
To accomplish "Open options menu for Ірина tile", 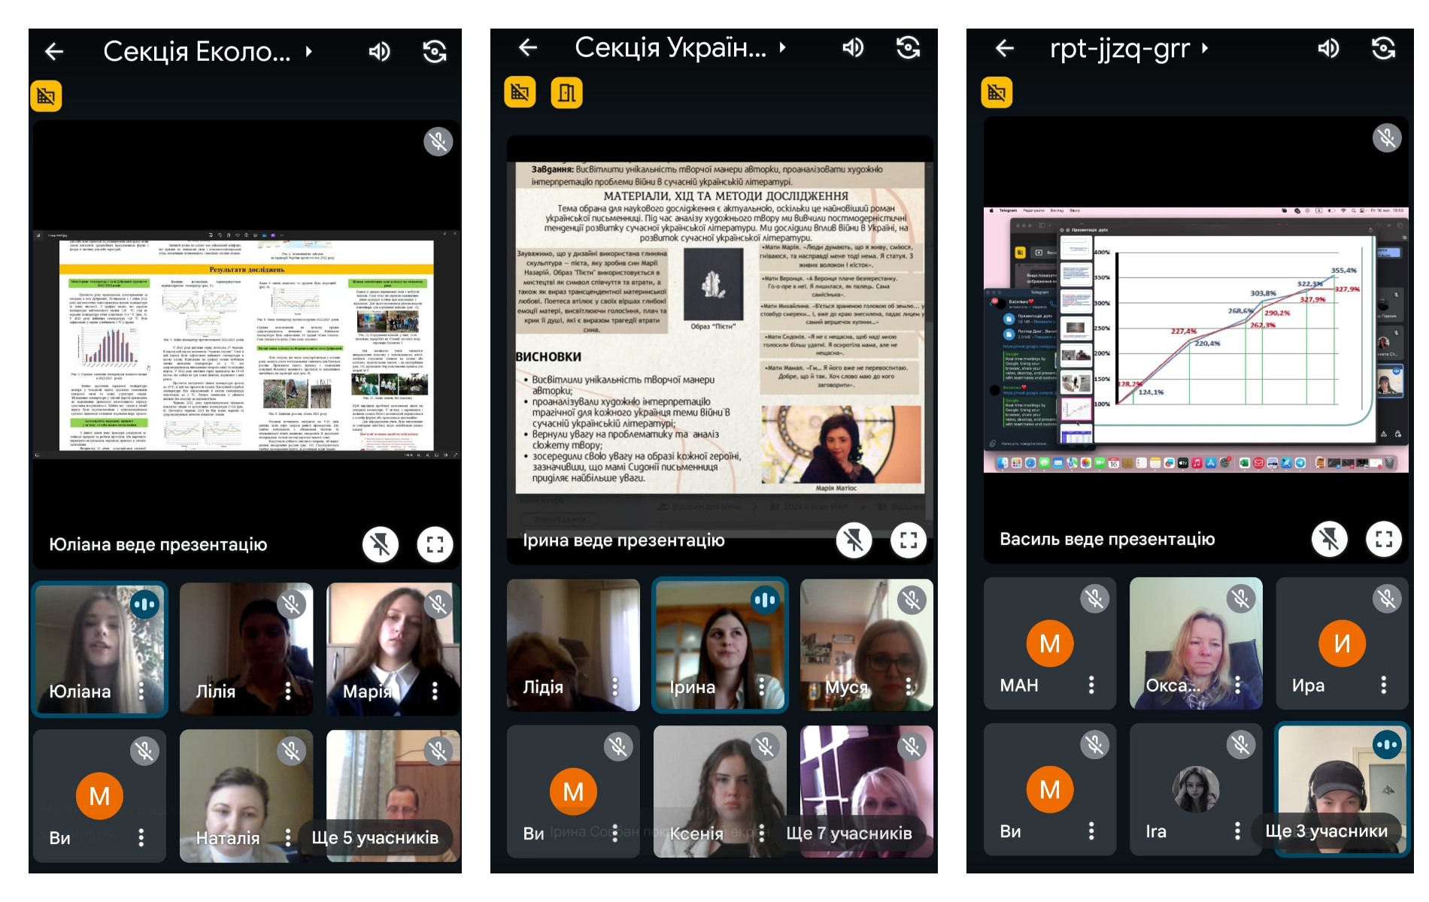I will point(761,686).
